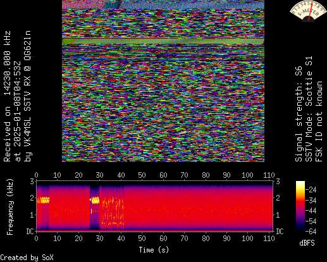Viewport: 327px width, 262px height.
Task: Click the 'Signal strength: S6' text
Action: point(299,114)
